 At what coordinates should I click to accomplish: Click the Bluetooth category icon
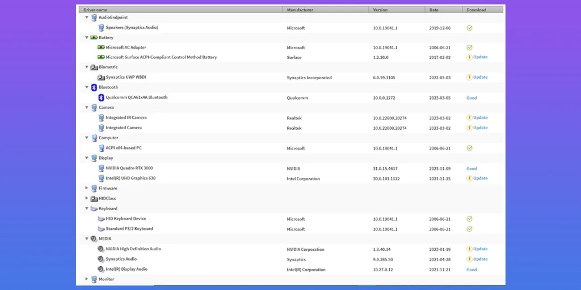click(x=94, y=87)
